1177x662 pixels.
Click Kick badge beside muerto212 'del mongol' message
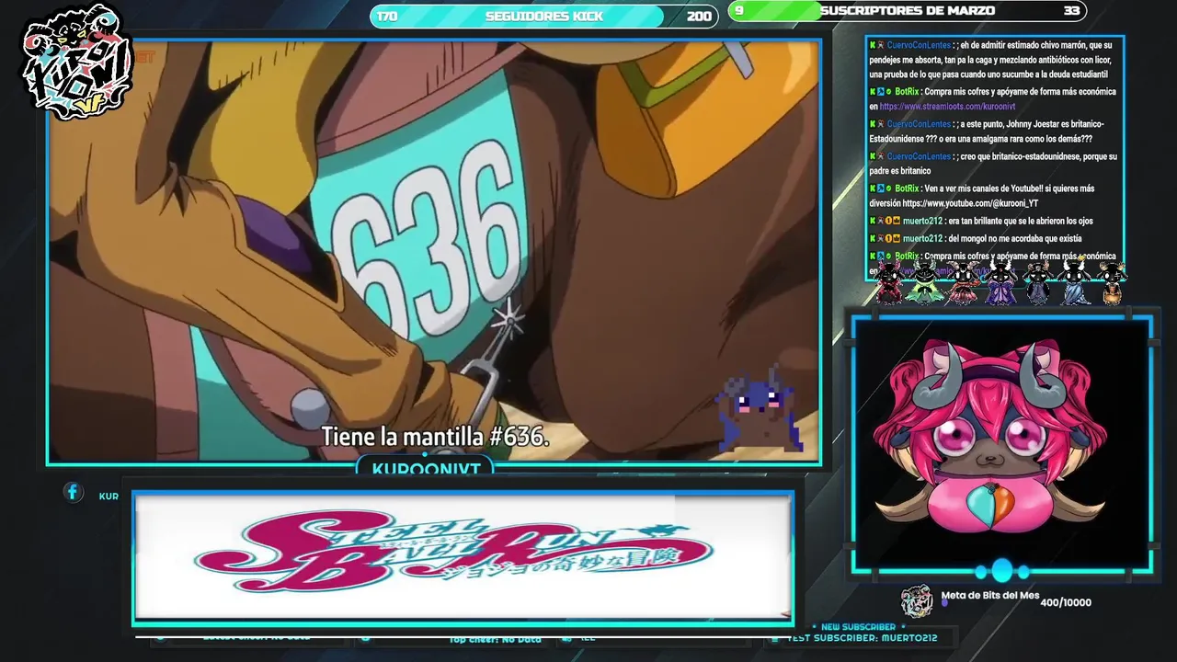tap(873, 239)
